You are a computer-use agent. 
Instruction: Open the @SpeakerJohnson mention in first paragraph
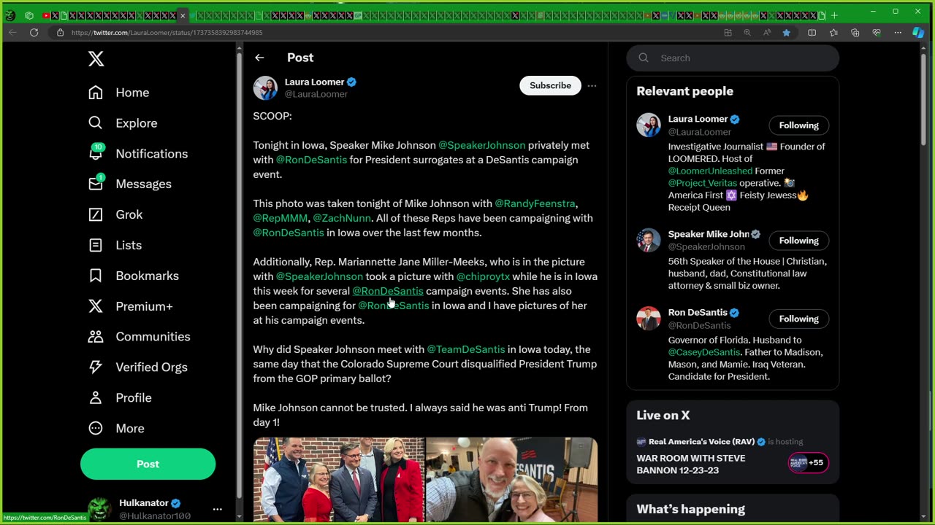click(x=481, y=145)
